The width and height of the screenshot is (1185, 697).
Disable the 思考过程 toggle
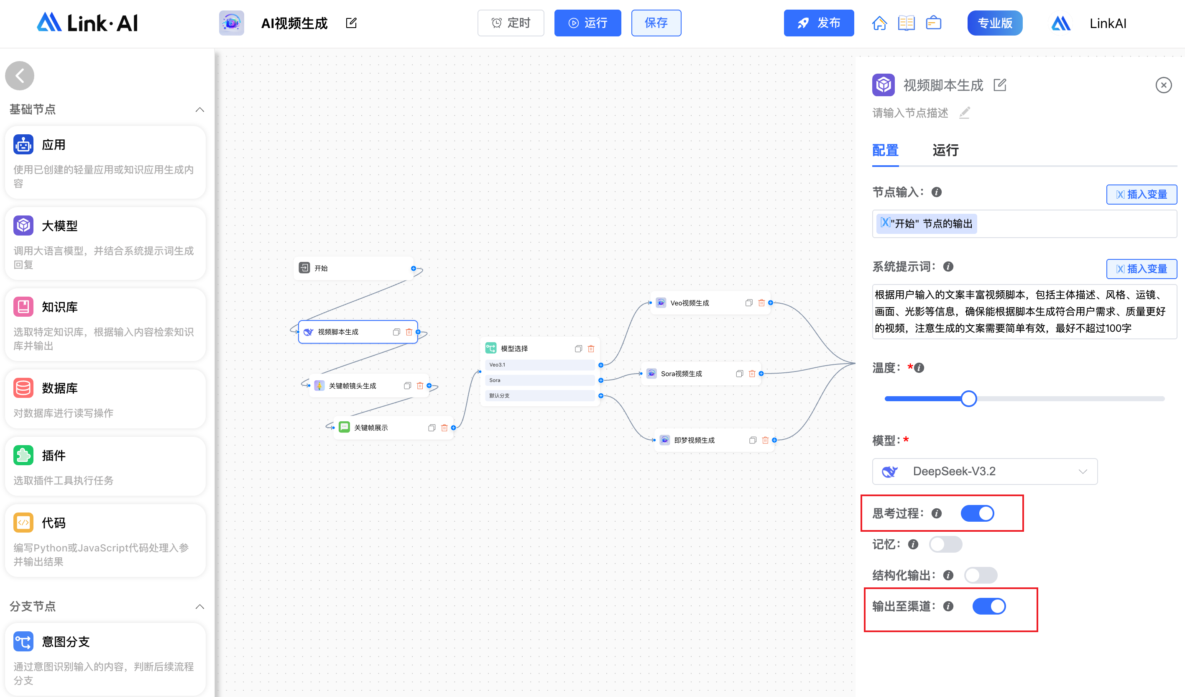coord(977,513)
